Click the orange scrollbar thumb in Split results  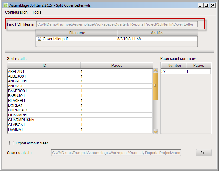[155, 87]
